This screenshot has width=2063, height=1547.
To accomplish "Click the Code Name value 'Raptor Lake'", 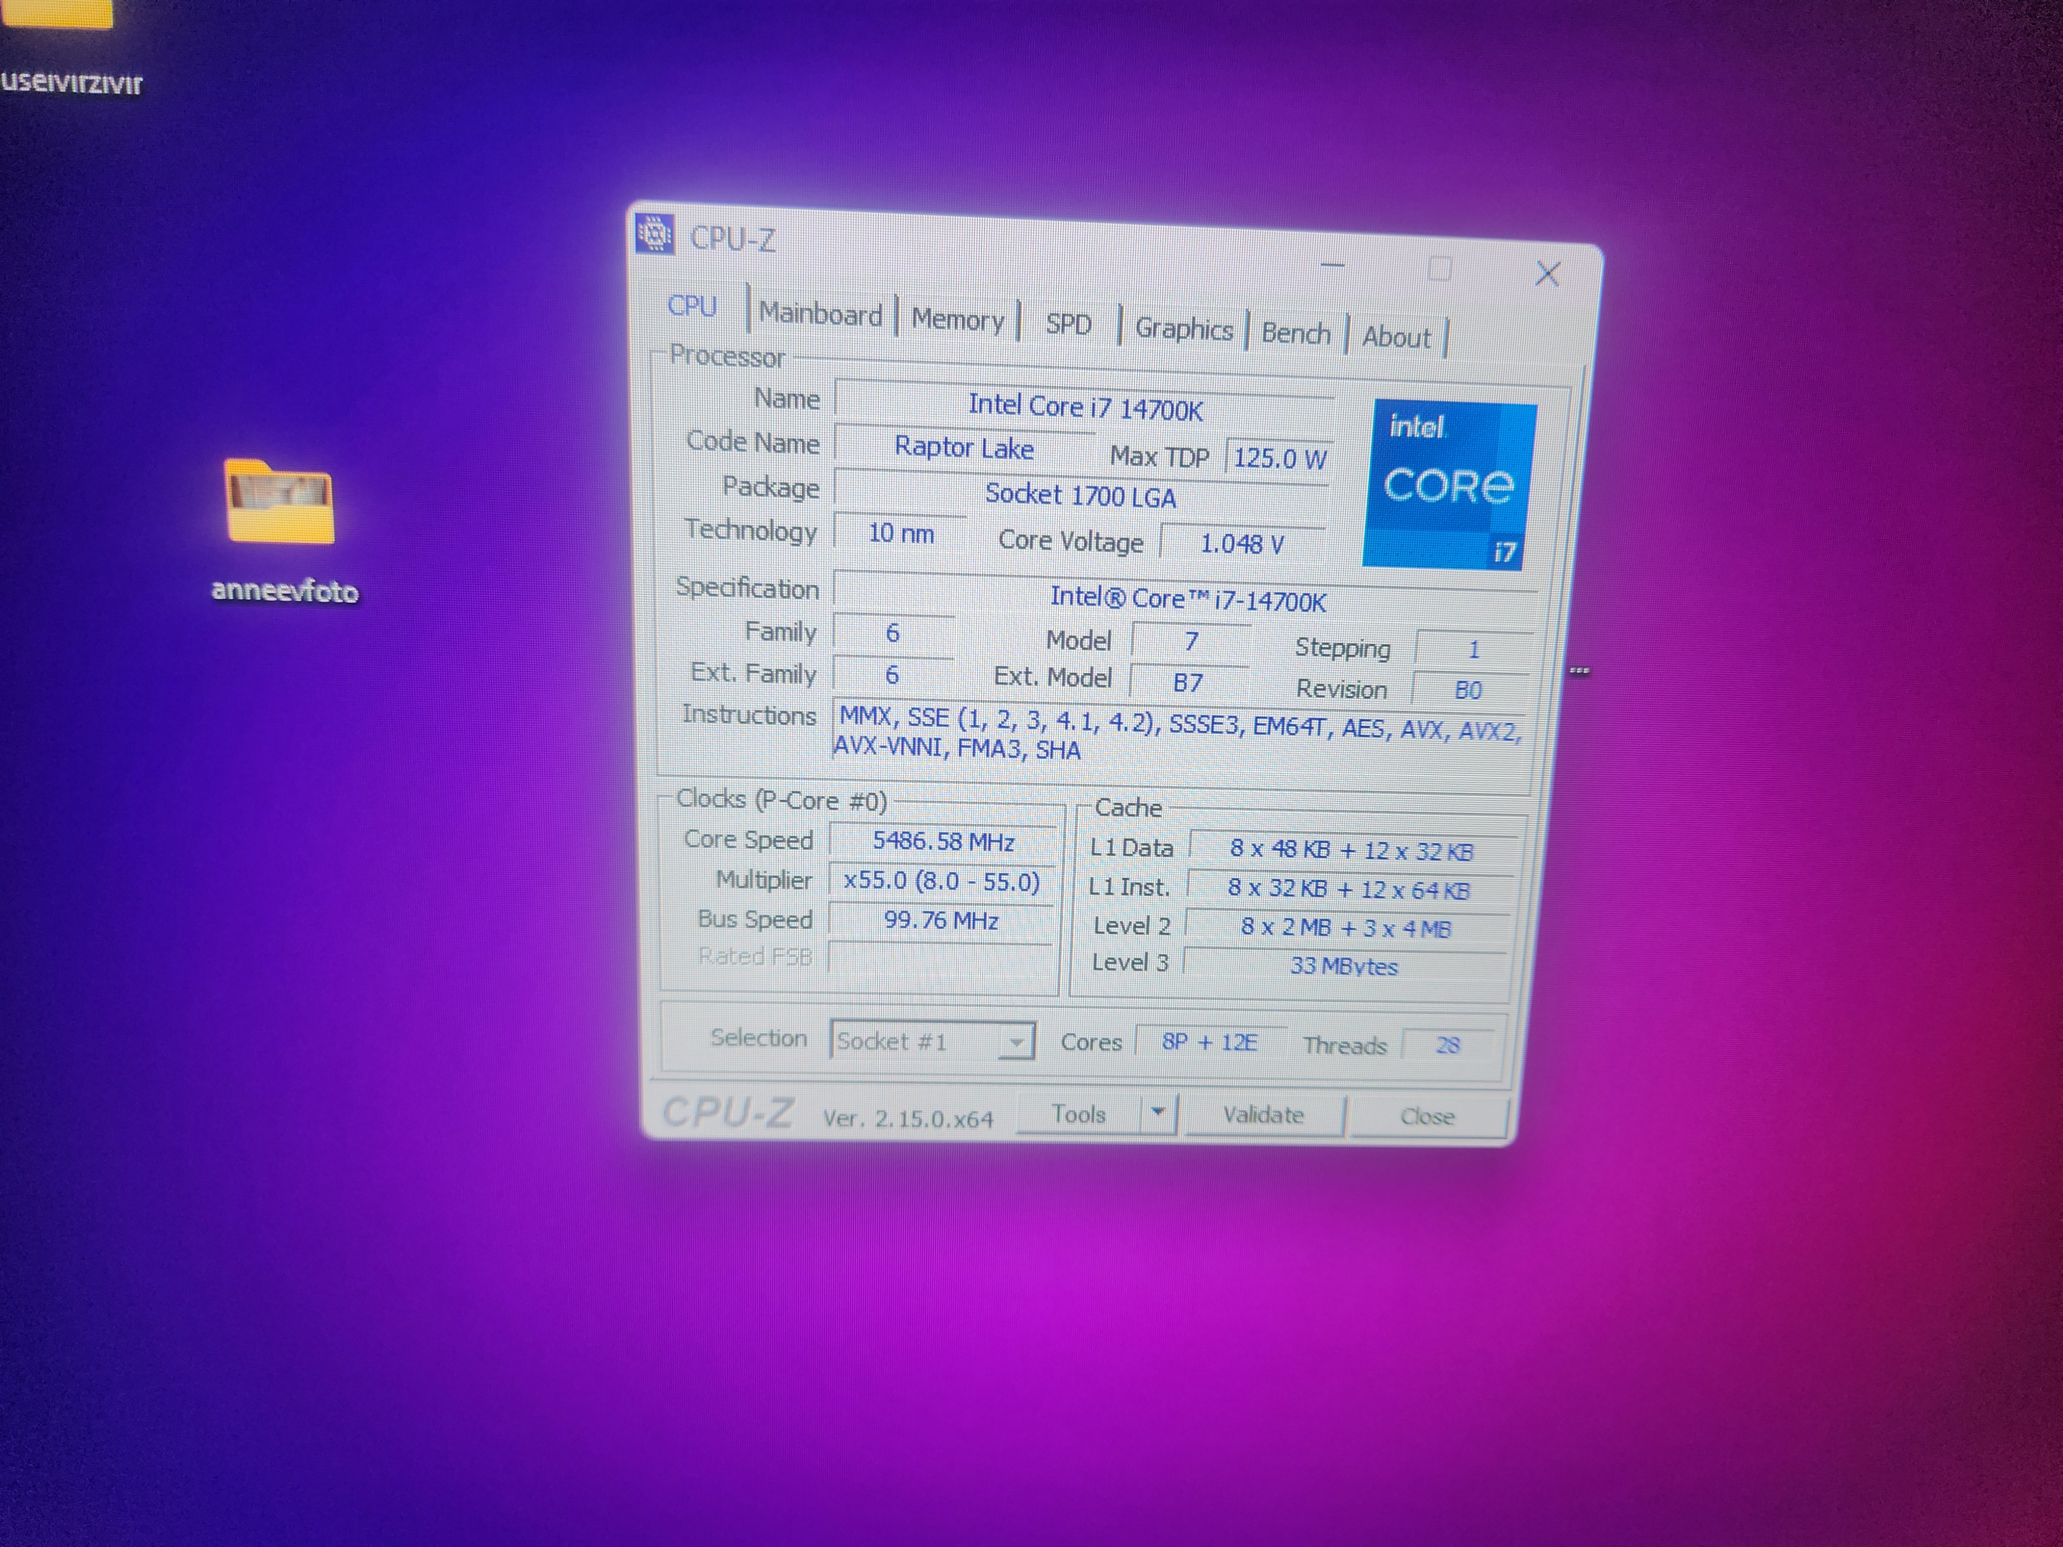I will (963, 448).
